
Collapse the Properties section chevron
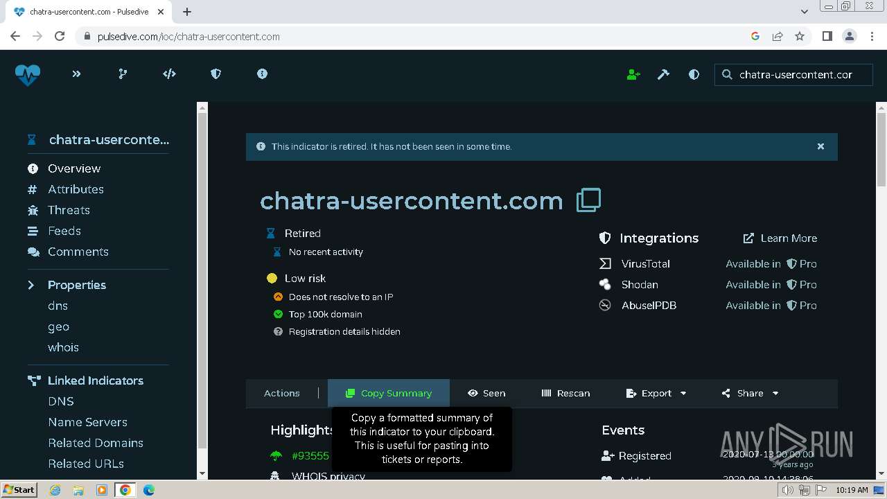coord(31,285)
